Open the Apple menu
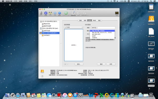The width and height of the screenshot is (158, 99). click(3, 1)
